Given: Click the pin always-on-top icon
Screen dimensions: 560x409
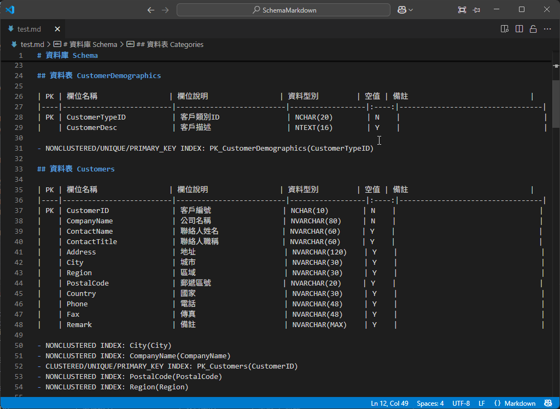Looking at the screenshot, I should (x=477, y=10).
